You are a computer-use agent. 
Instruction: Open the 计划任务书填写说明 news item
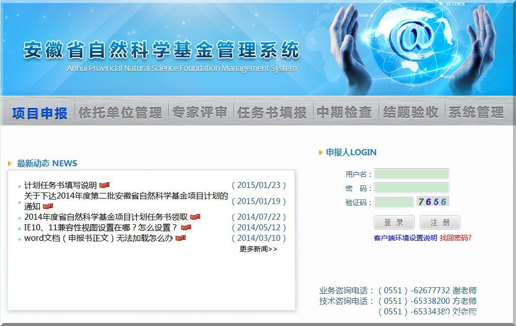click(x=61, y=185)
